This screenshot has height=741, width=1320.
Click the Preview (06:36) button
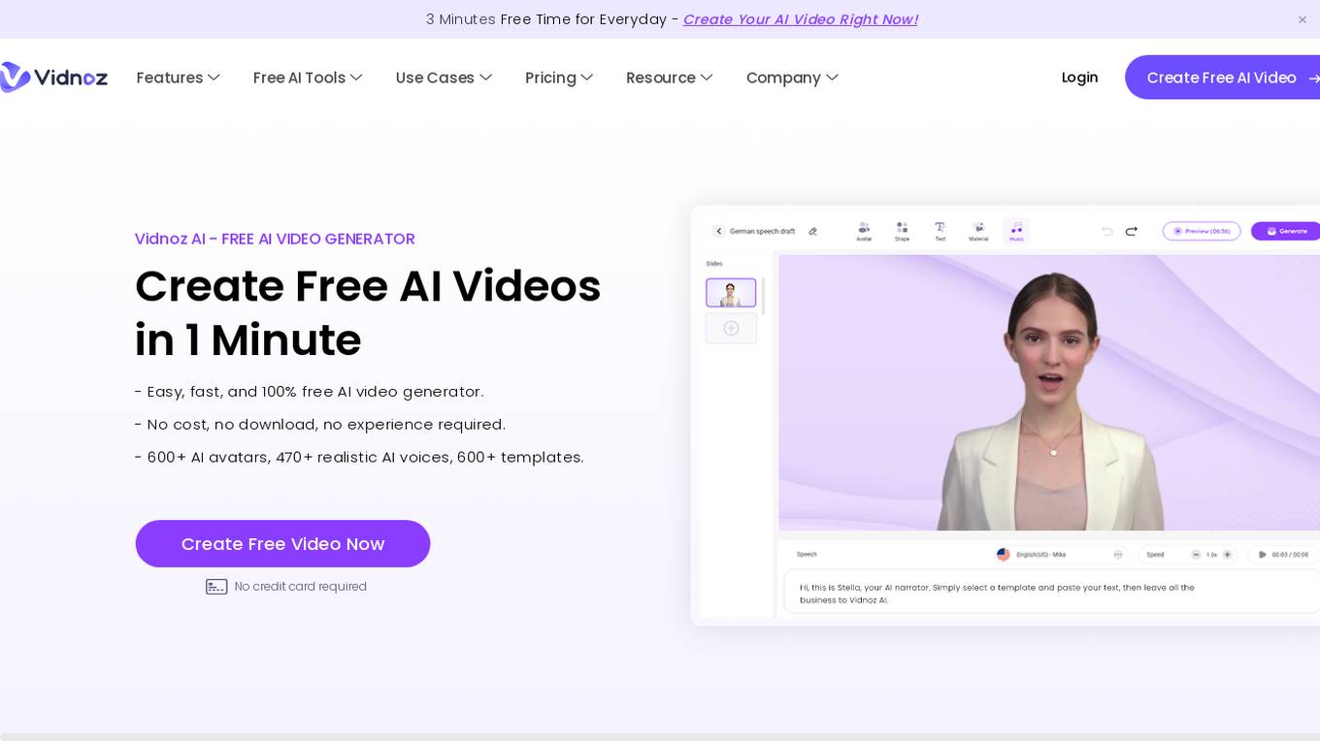pyautogui.click(x=1202, y=231)
